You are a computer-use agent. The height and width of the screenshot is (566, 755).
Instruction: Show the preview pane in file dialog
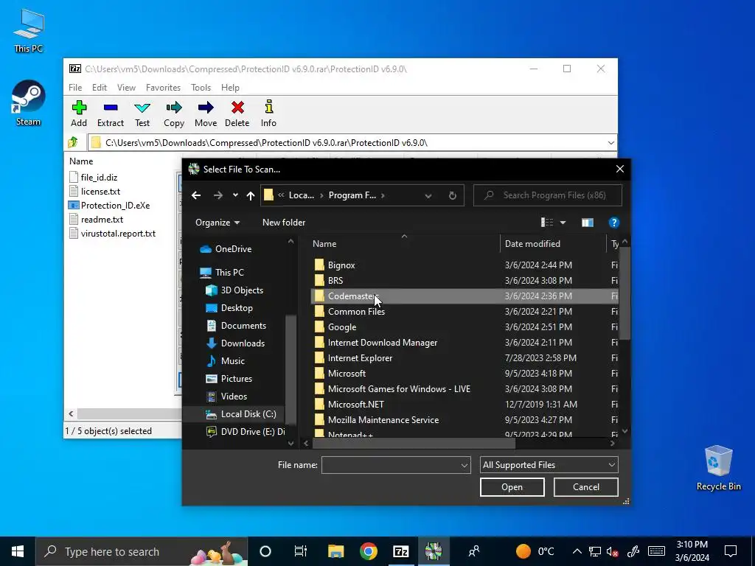click(x=587, y=223)
